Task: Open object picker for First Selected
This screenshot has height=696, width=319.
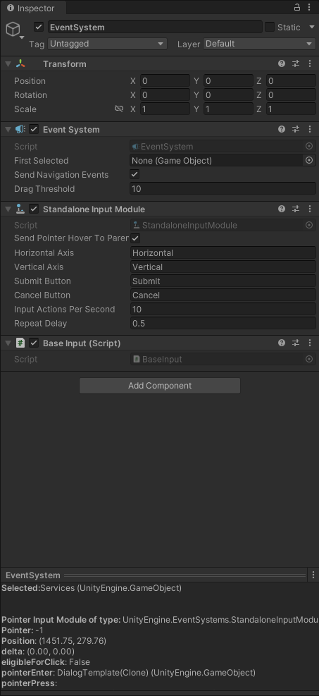Action: click(x=309, y=160)
